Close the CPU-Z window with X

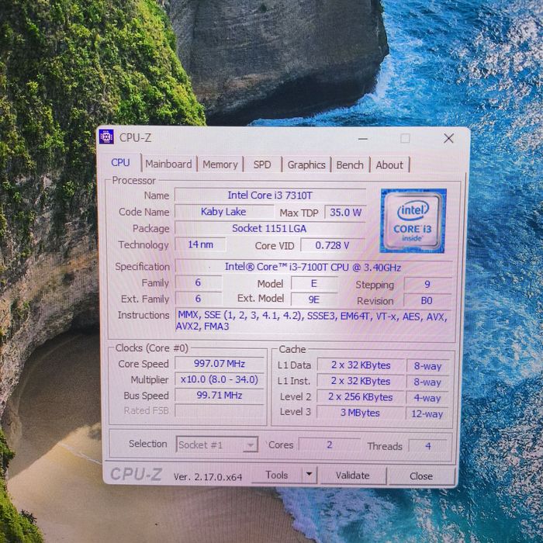[449, 139]
